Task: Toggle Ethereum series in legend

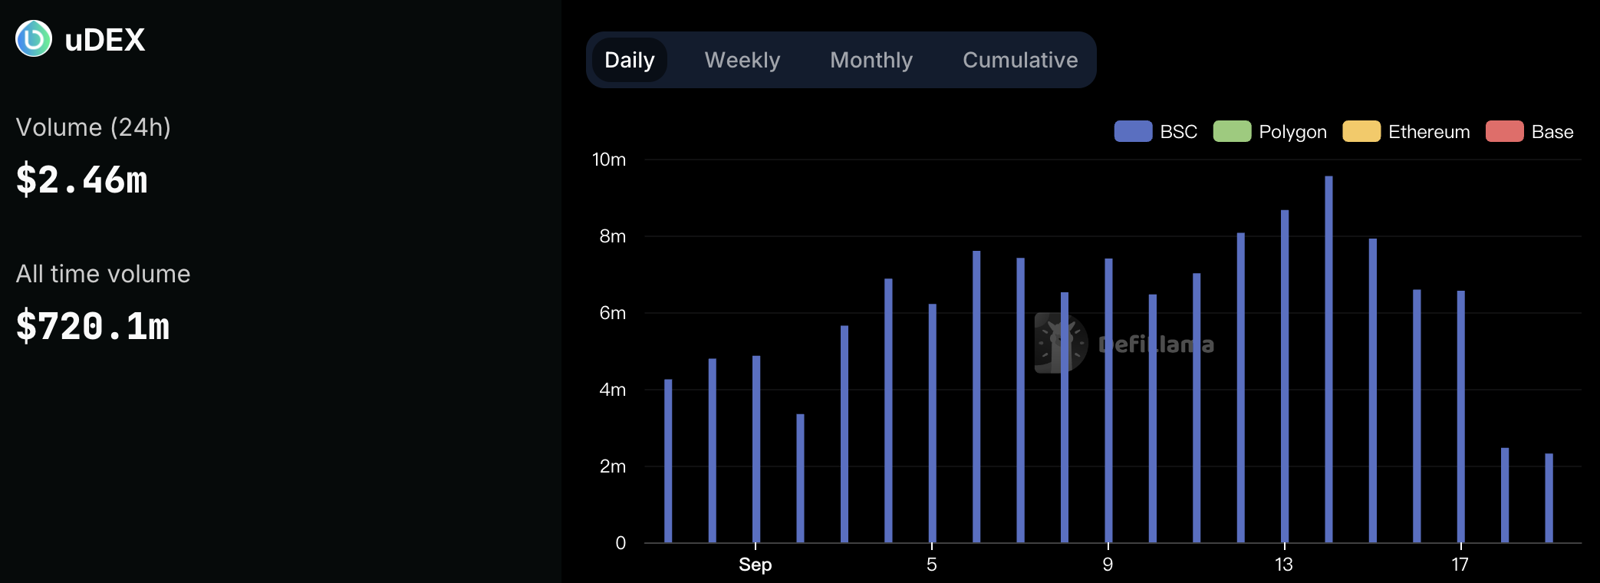Action: 1406,132
